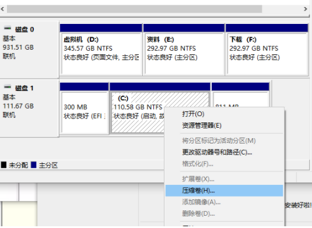
Task: Select 压缩卷(H)... to shrink volume
Action: (225, 191)
